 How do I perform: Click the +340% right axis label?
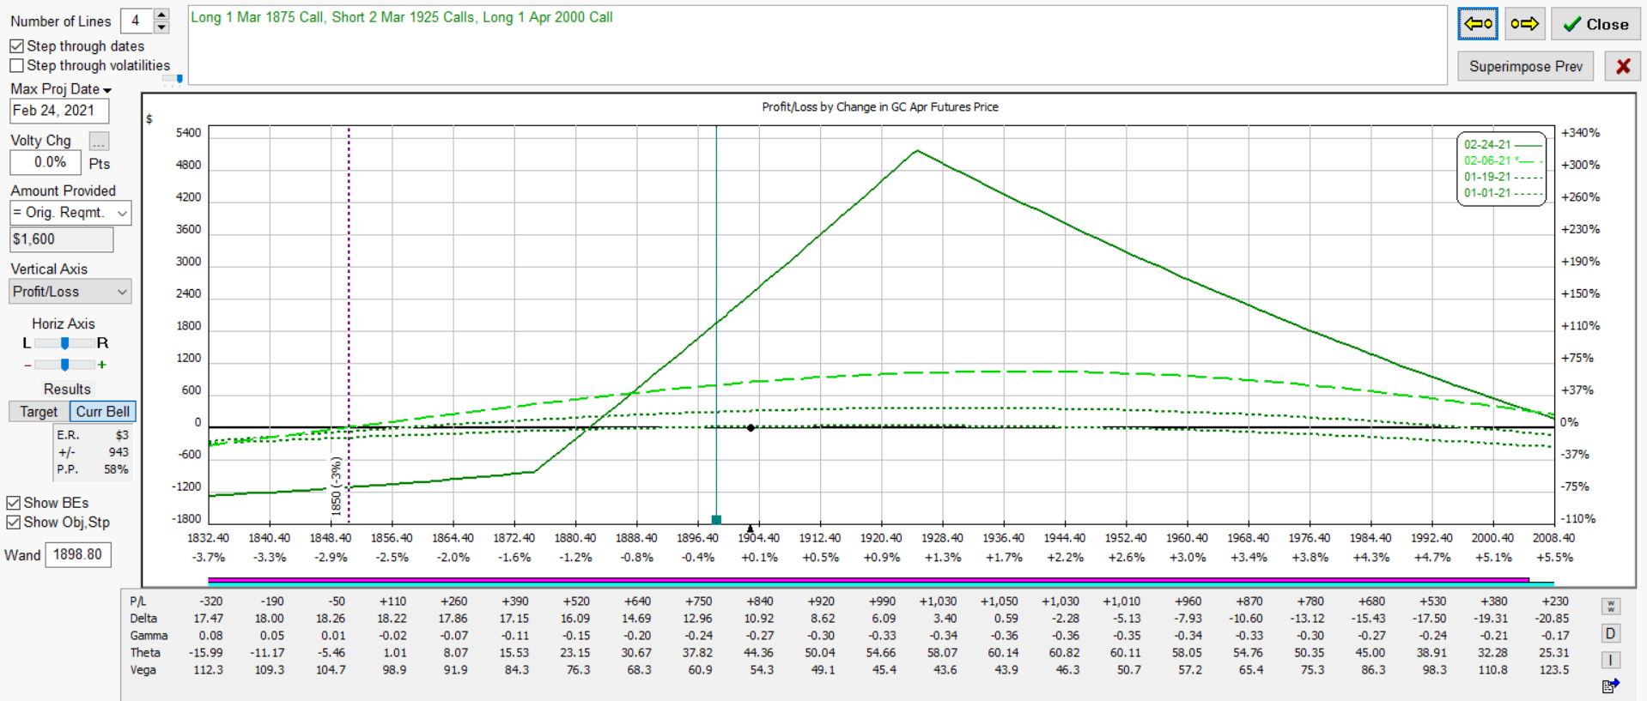(x=1580, y=133)
